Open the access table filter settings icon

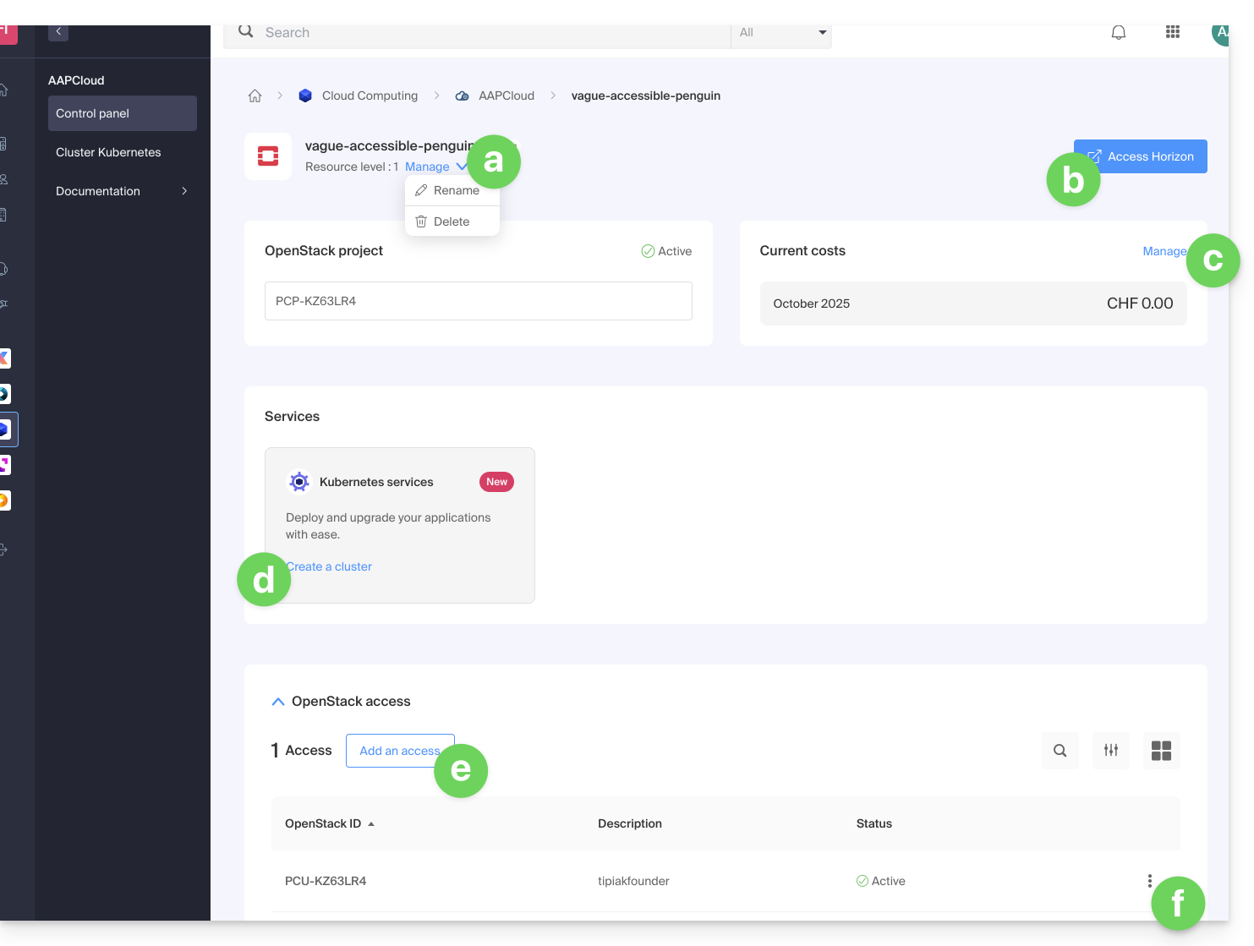pos(1110,751)
